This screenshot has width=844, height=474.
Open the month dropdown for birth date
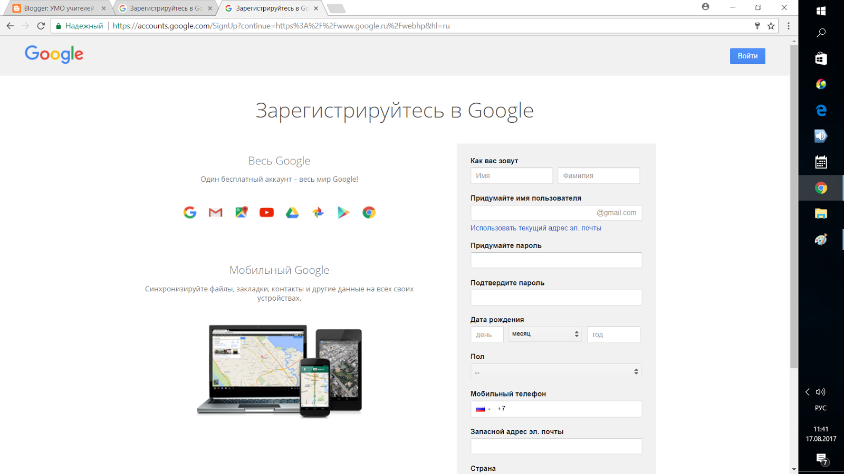coord(545,334)
